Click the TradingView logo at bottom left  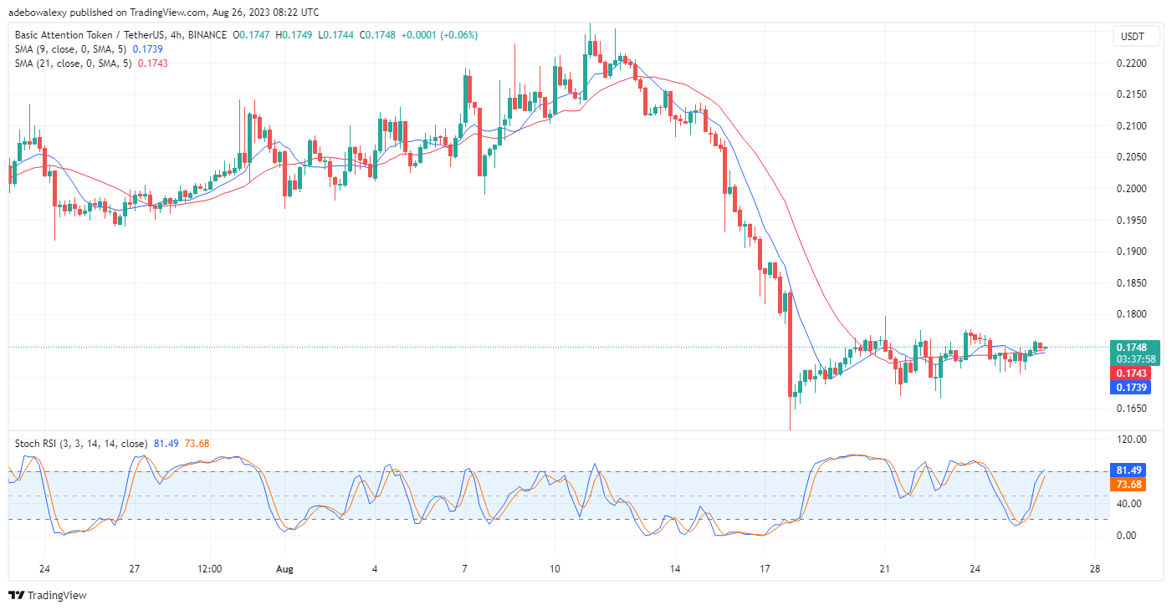click(x=48, y=595)
